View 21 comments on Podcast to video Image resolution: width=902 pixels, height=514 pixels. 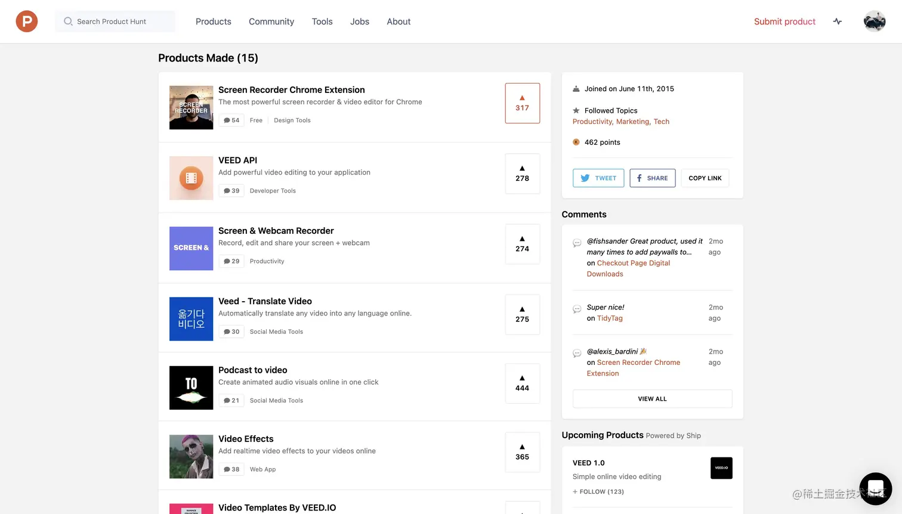pos(231,401)
